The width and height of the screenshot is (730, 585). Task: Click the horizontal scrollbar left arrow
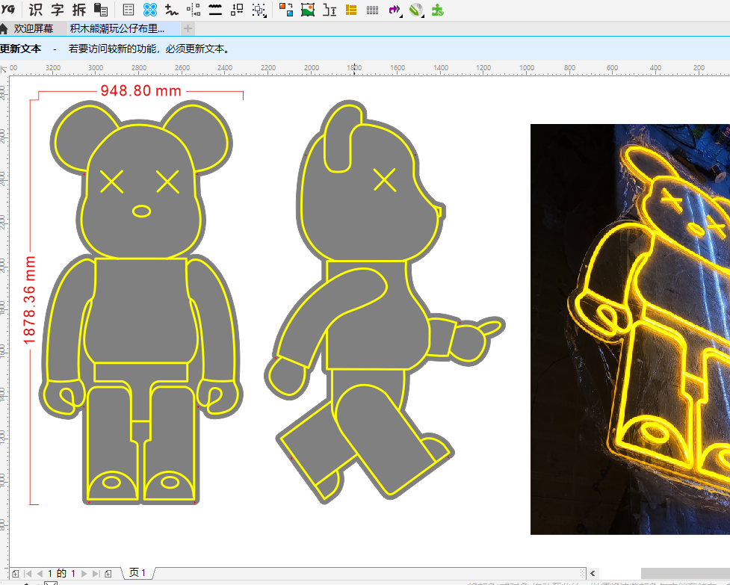593,573
